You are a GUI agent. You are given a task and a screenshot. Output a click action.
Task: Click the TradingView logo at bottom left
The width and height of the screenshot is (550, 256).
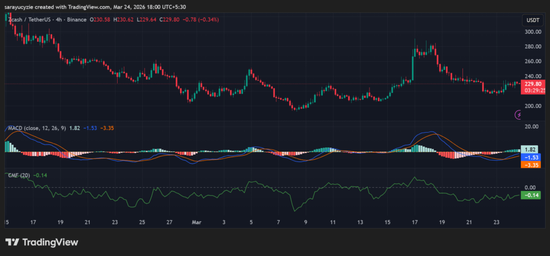[42, 242]
